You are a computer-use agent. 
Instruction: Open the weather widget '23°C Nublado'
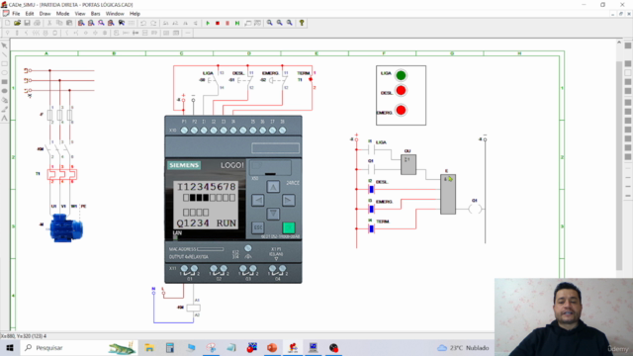tap(463, 347)
